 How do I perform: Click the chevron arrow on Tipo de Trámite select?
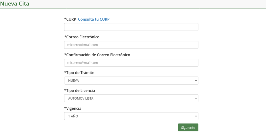coord(196,80)
